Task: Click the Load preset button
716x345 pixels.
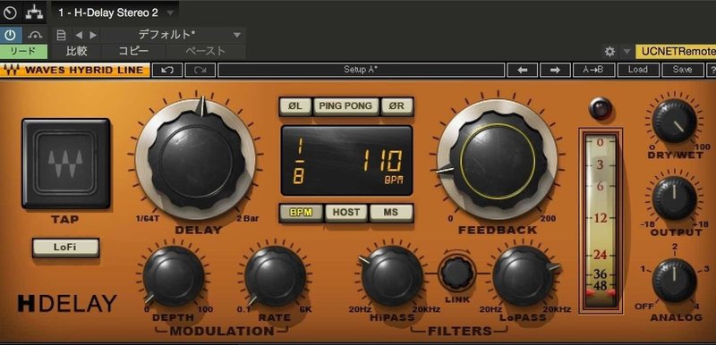Action: tap(637, 70)
